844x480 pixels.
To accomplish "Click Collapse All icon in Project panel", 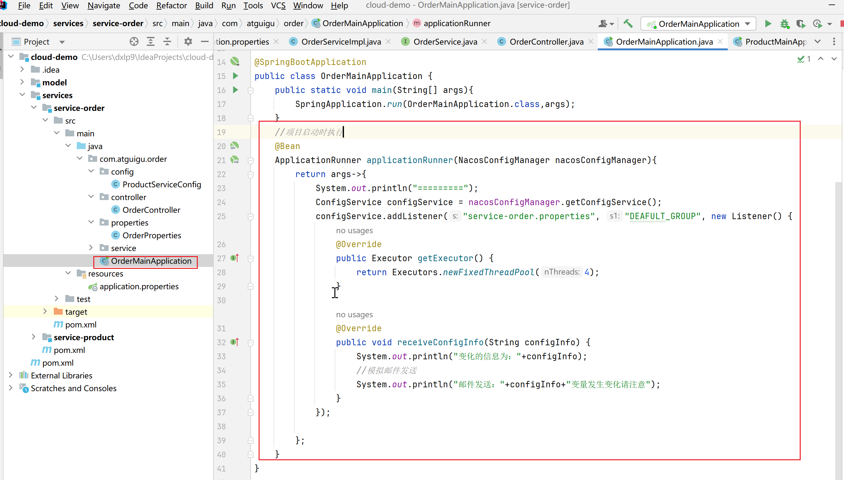I will coord(167,41).
